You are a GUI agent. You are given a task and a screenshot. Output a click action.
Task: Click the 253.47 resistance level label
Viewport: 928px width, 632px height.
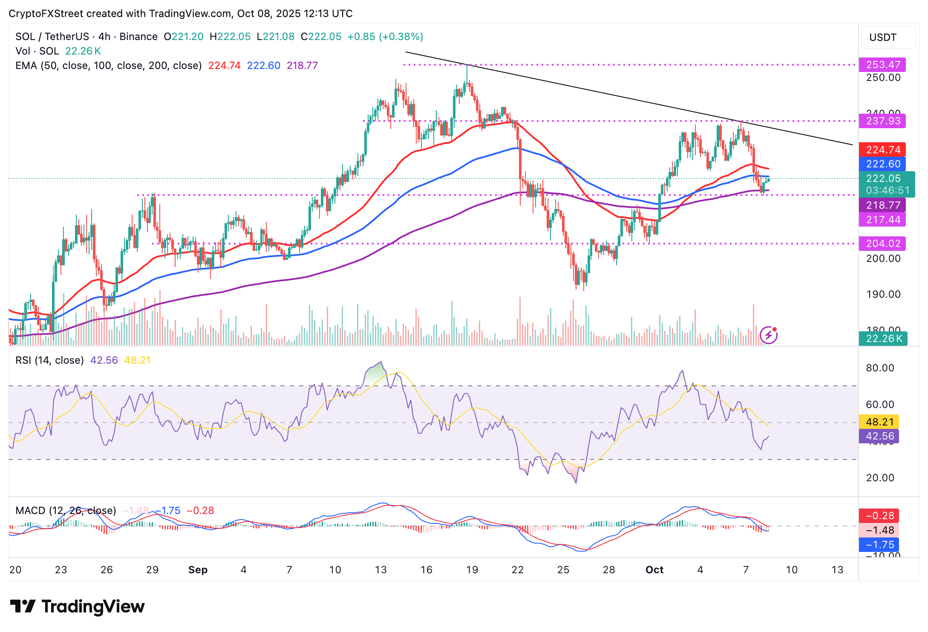coord(882,65)
